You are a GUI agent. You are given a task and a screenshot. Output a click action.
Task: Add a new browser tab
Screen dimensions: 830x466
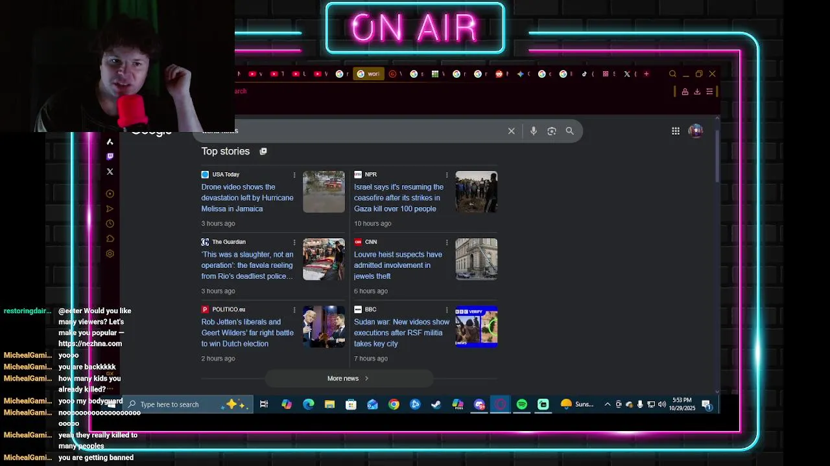(x=646, y=74)
